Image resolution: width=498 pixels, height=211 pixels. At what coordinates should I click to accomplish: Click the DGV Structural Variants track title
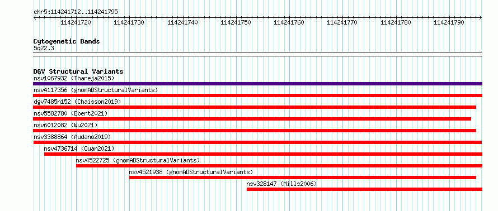point(78,71)
